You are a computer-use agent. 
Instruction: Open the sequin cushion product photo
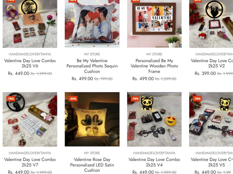92,24
